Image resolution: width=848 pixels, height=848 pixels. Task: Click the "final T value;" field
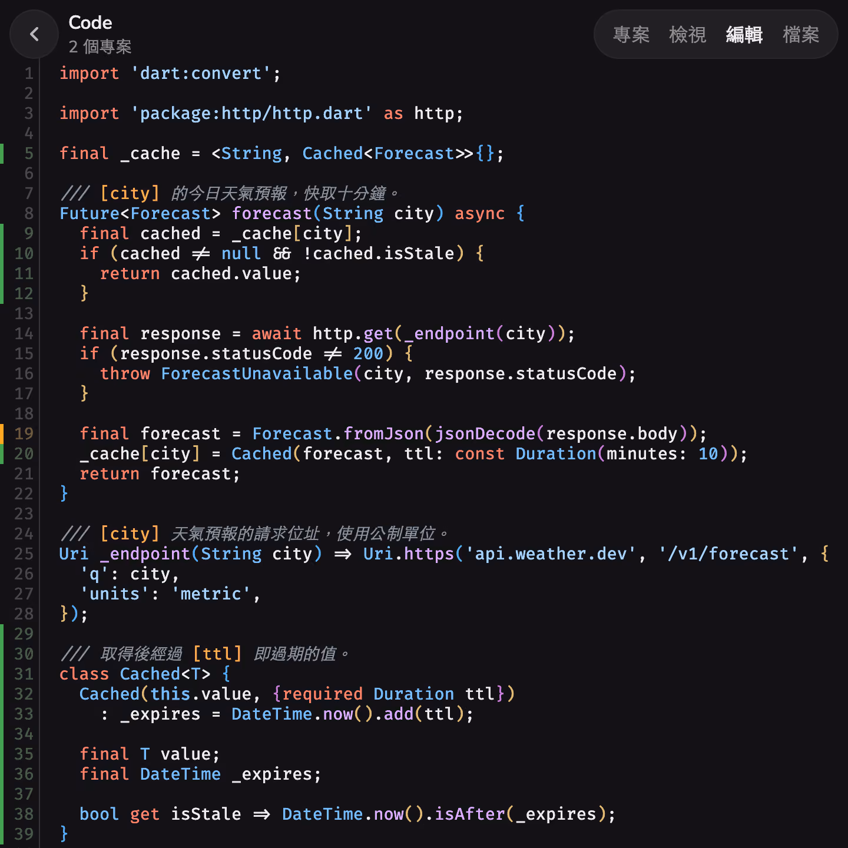point(150,754)
